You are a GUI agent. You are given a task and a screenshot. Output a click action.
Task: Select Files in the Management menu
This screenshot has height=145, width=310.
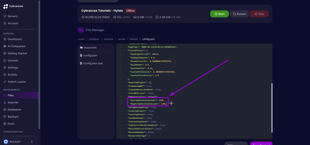[x=11, y=95]
